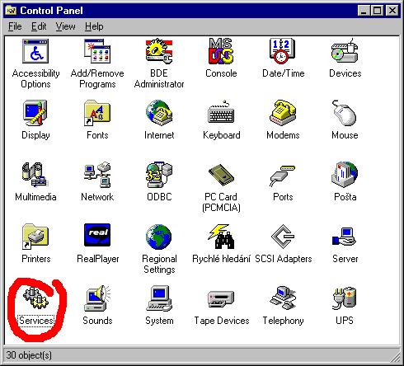Select the Date/Time icon
Image resolution: width=404 pixels, height=366 pixels.
click(x=283, y=51)
